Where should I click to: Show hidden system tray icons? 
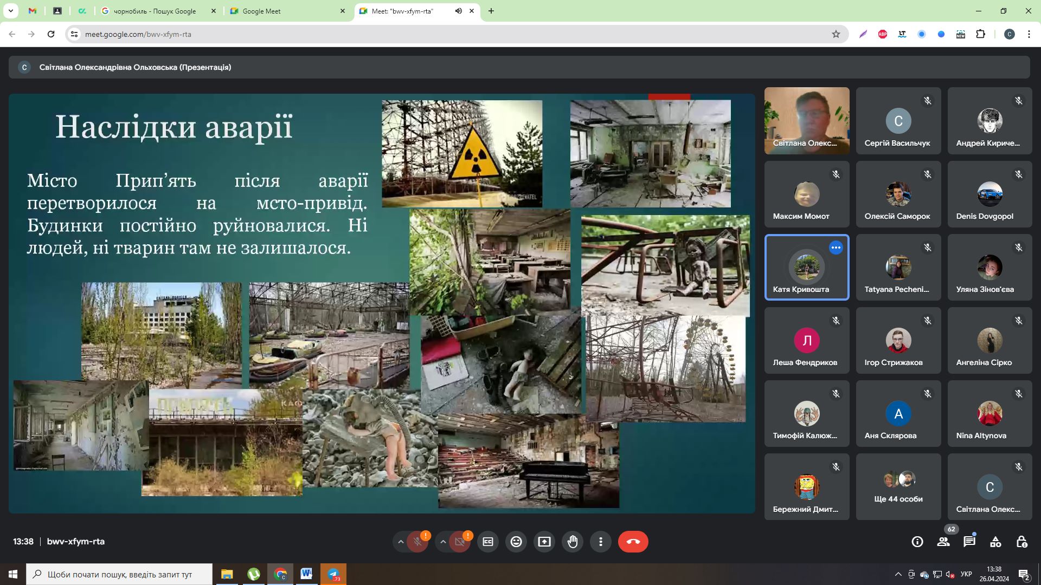(x=898, y=574)
